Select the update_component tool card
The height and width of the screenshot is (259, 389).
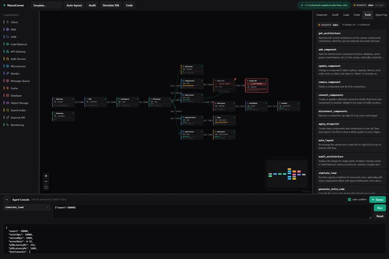click(351, 70)
